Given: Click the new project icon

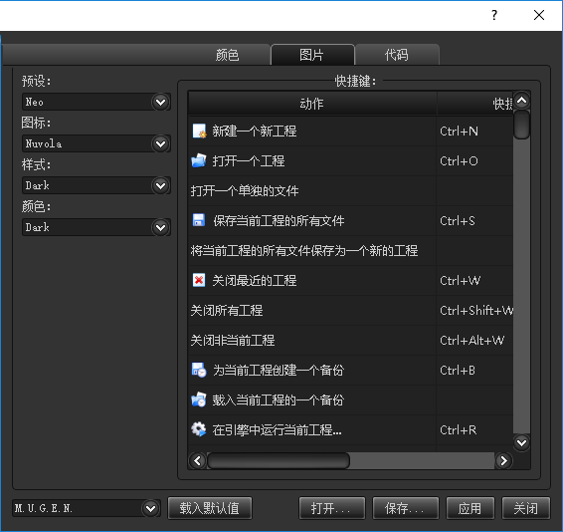Looking at the screenshot, I should (x=199, y=132).
